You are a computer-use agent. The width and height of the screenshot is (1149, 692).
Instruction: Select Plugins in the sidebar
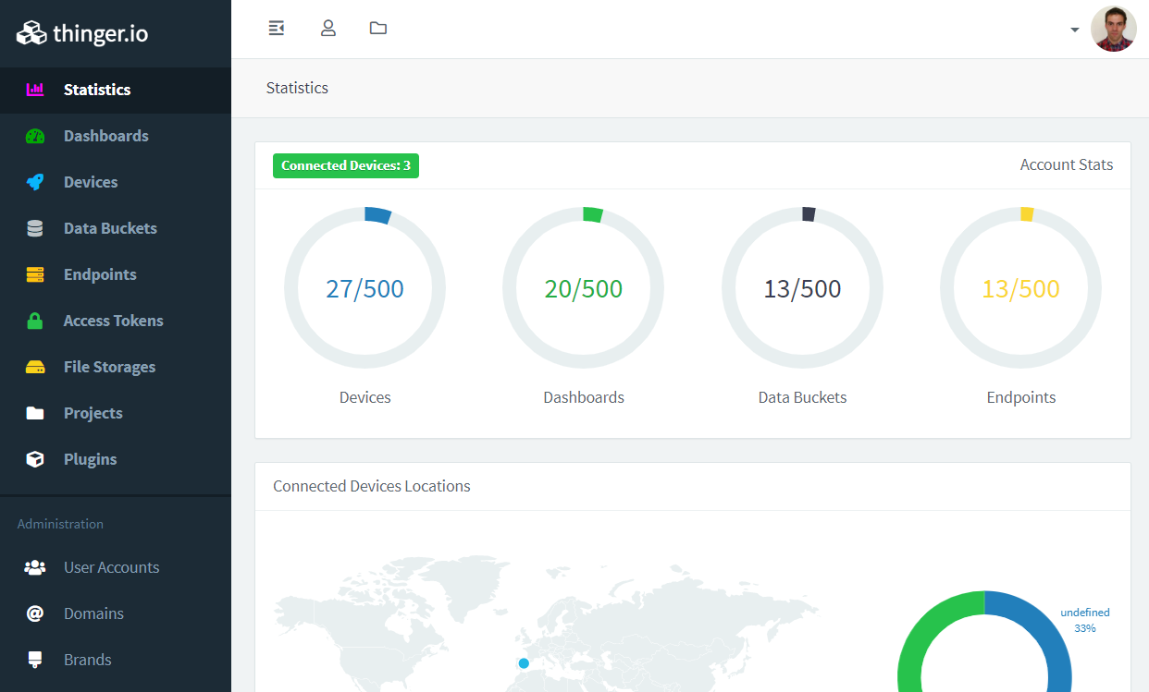pos(116,459)
